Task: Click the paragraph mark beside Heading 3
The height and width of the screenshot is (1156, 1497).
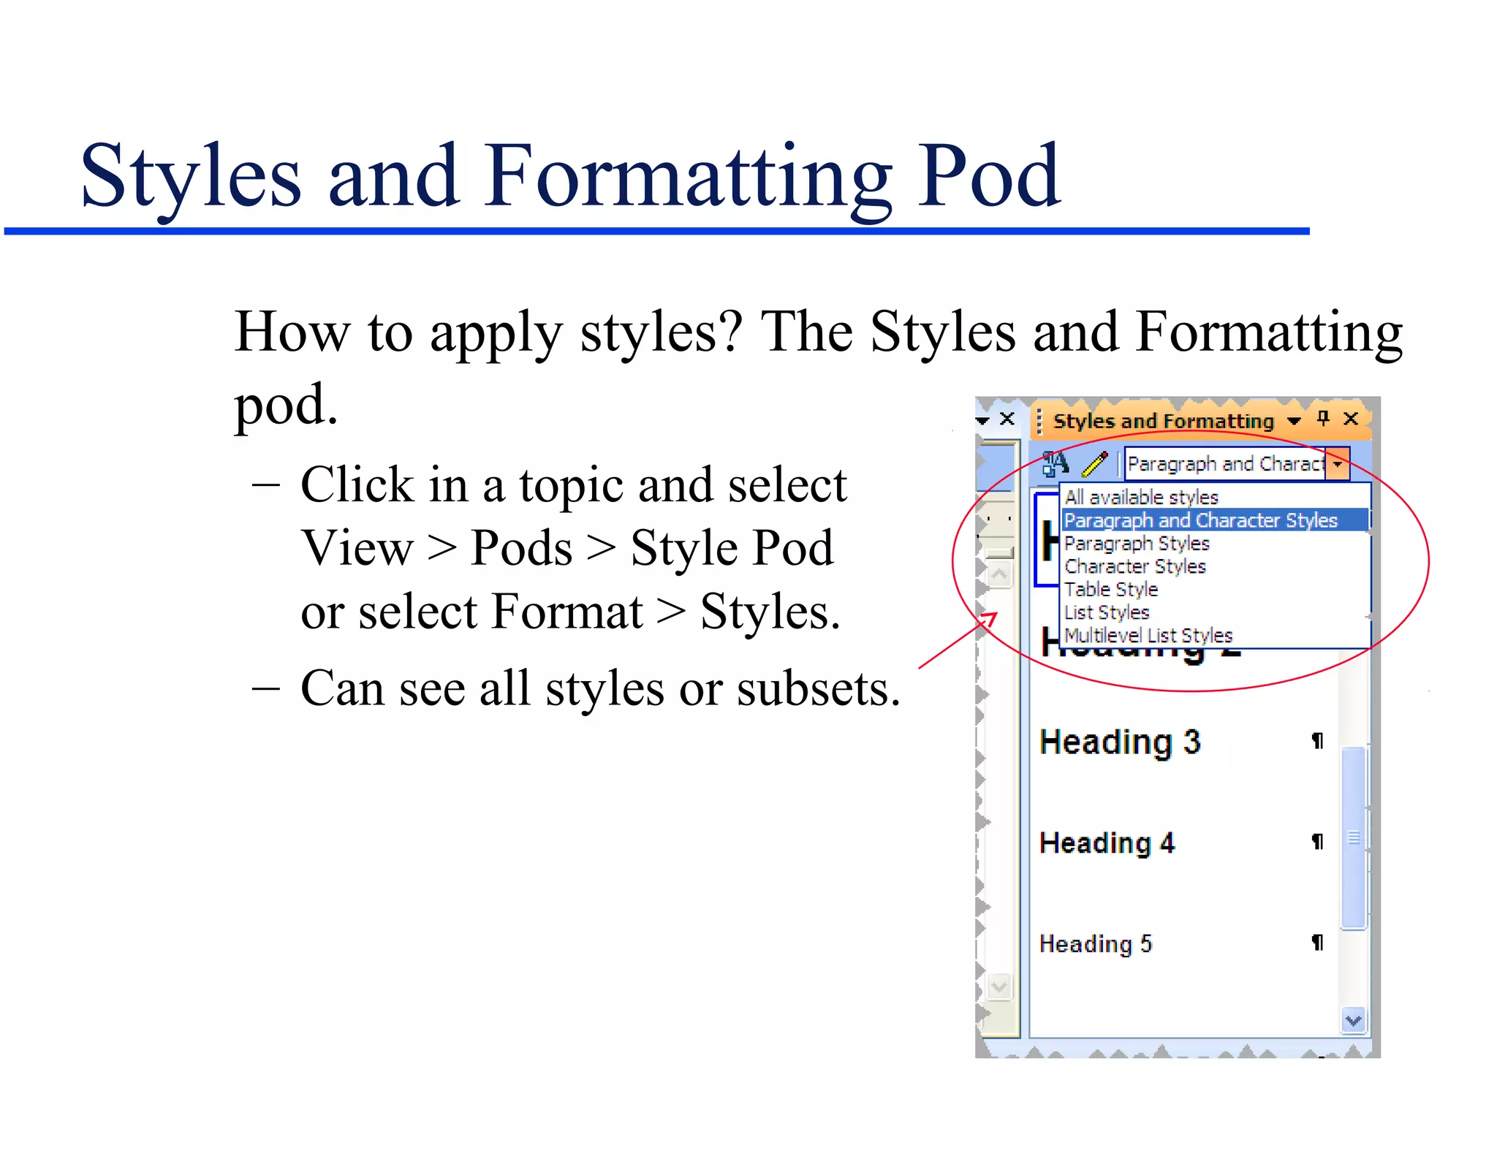Action: tap(1317, 741)
